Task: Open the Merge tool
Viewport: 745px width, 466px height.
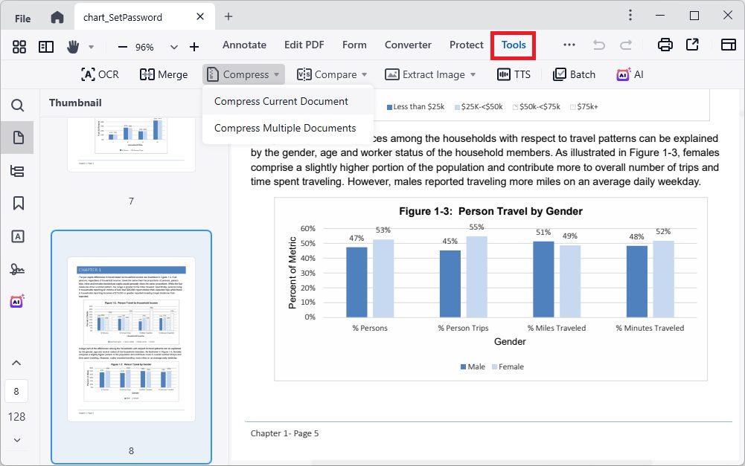Action: pyautogui.click(x=163, y=74)
